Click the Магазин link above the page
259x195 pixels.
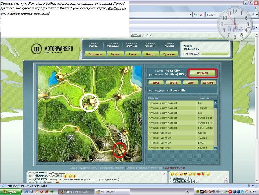(x=135, y=35)
